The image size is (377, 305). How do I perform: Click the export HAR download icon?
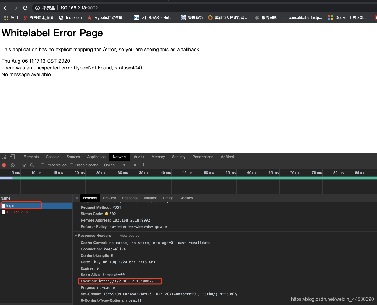(x=143, y=165)
